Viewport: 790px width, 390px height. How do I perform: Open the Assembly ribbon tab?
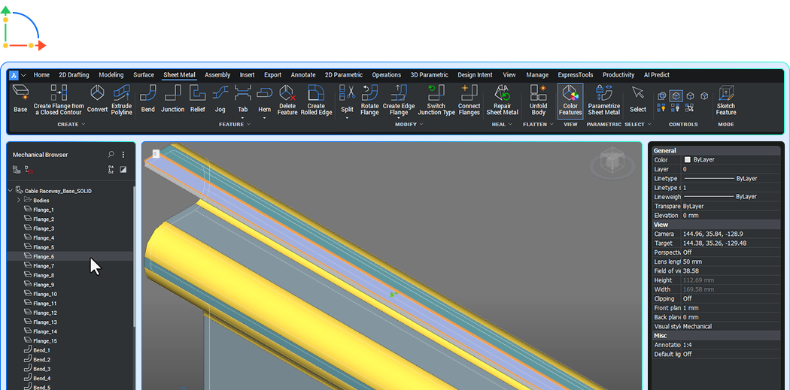coord(217,75)
